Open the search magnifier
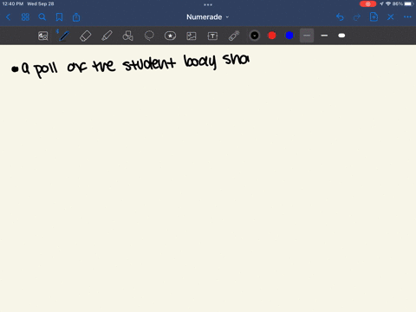Viewport: 416px width, 312px height. [x=42, y=17]
